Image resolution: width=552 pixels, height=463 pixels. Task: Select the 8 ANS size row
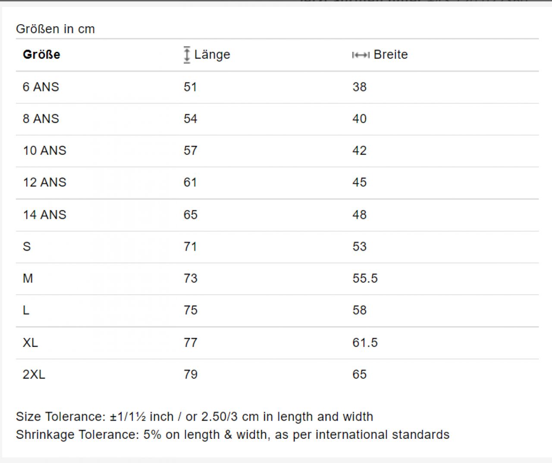pos(277,119)
